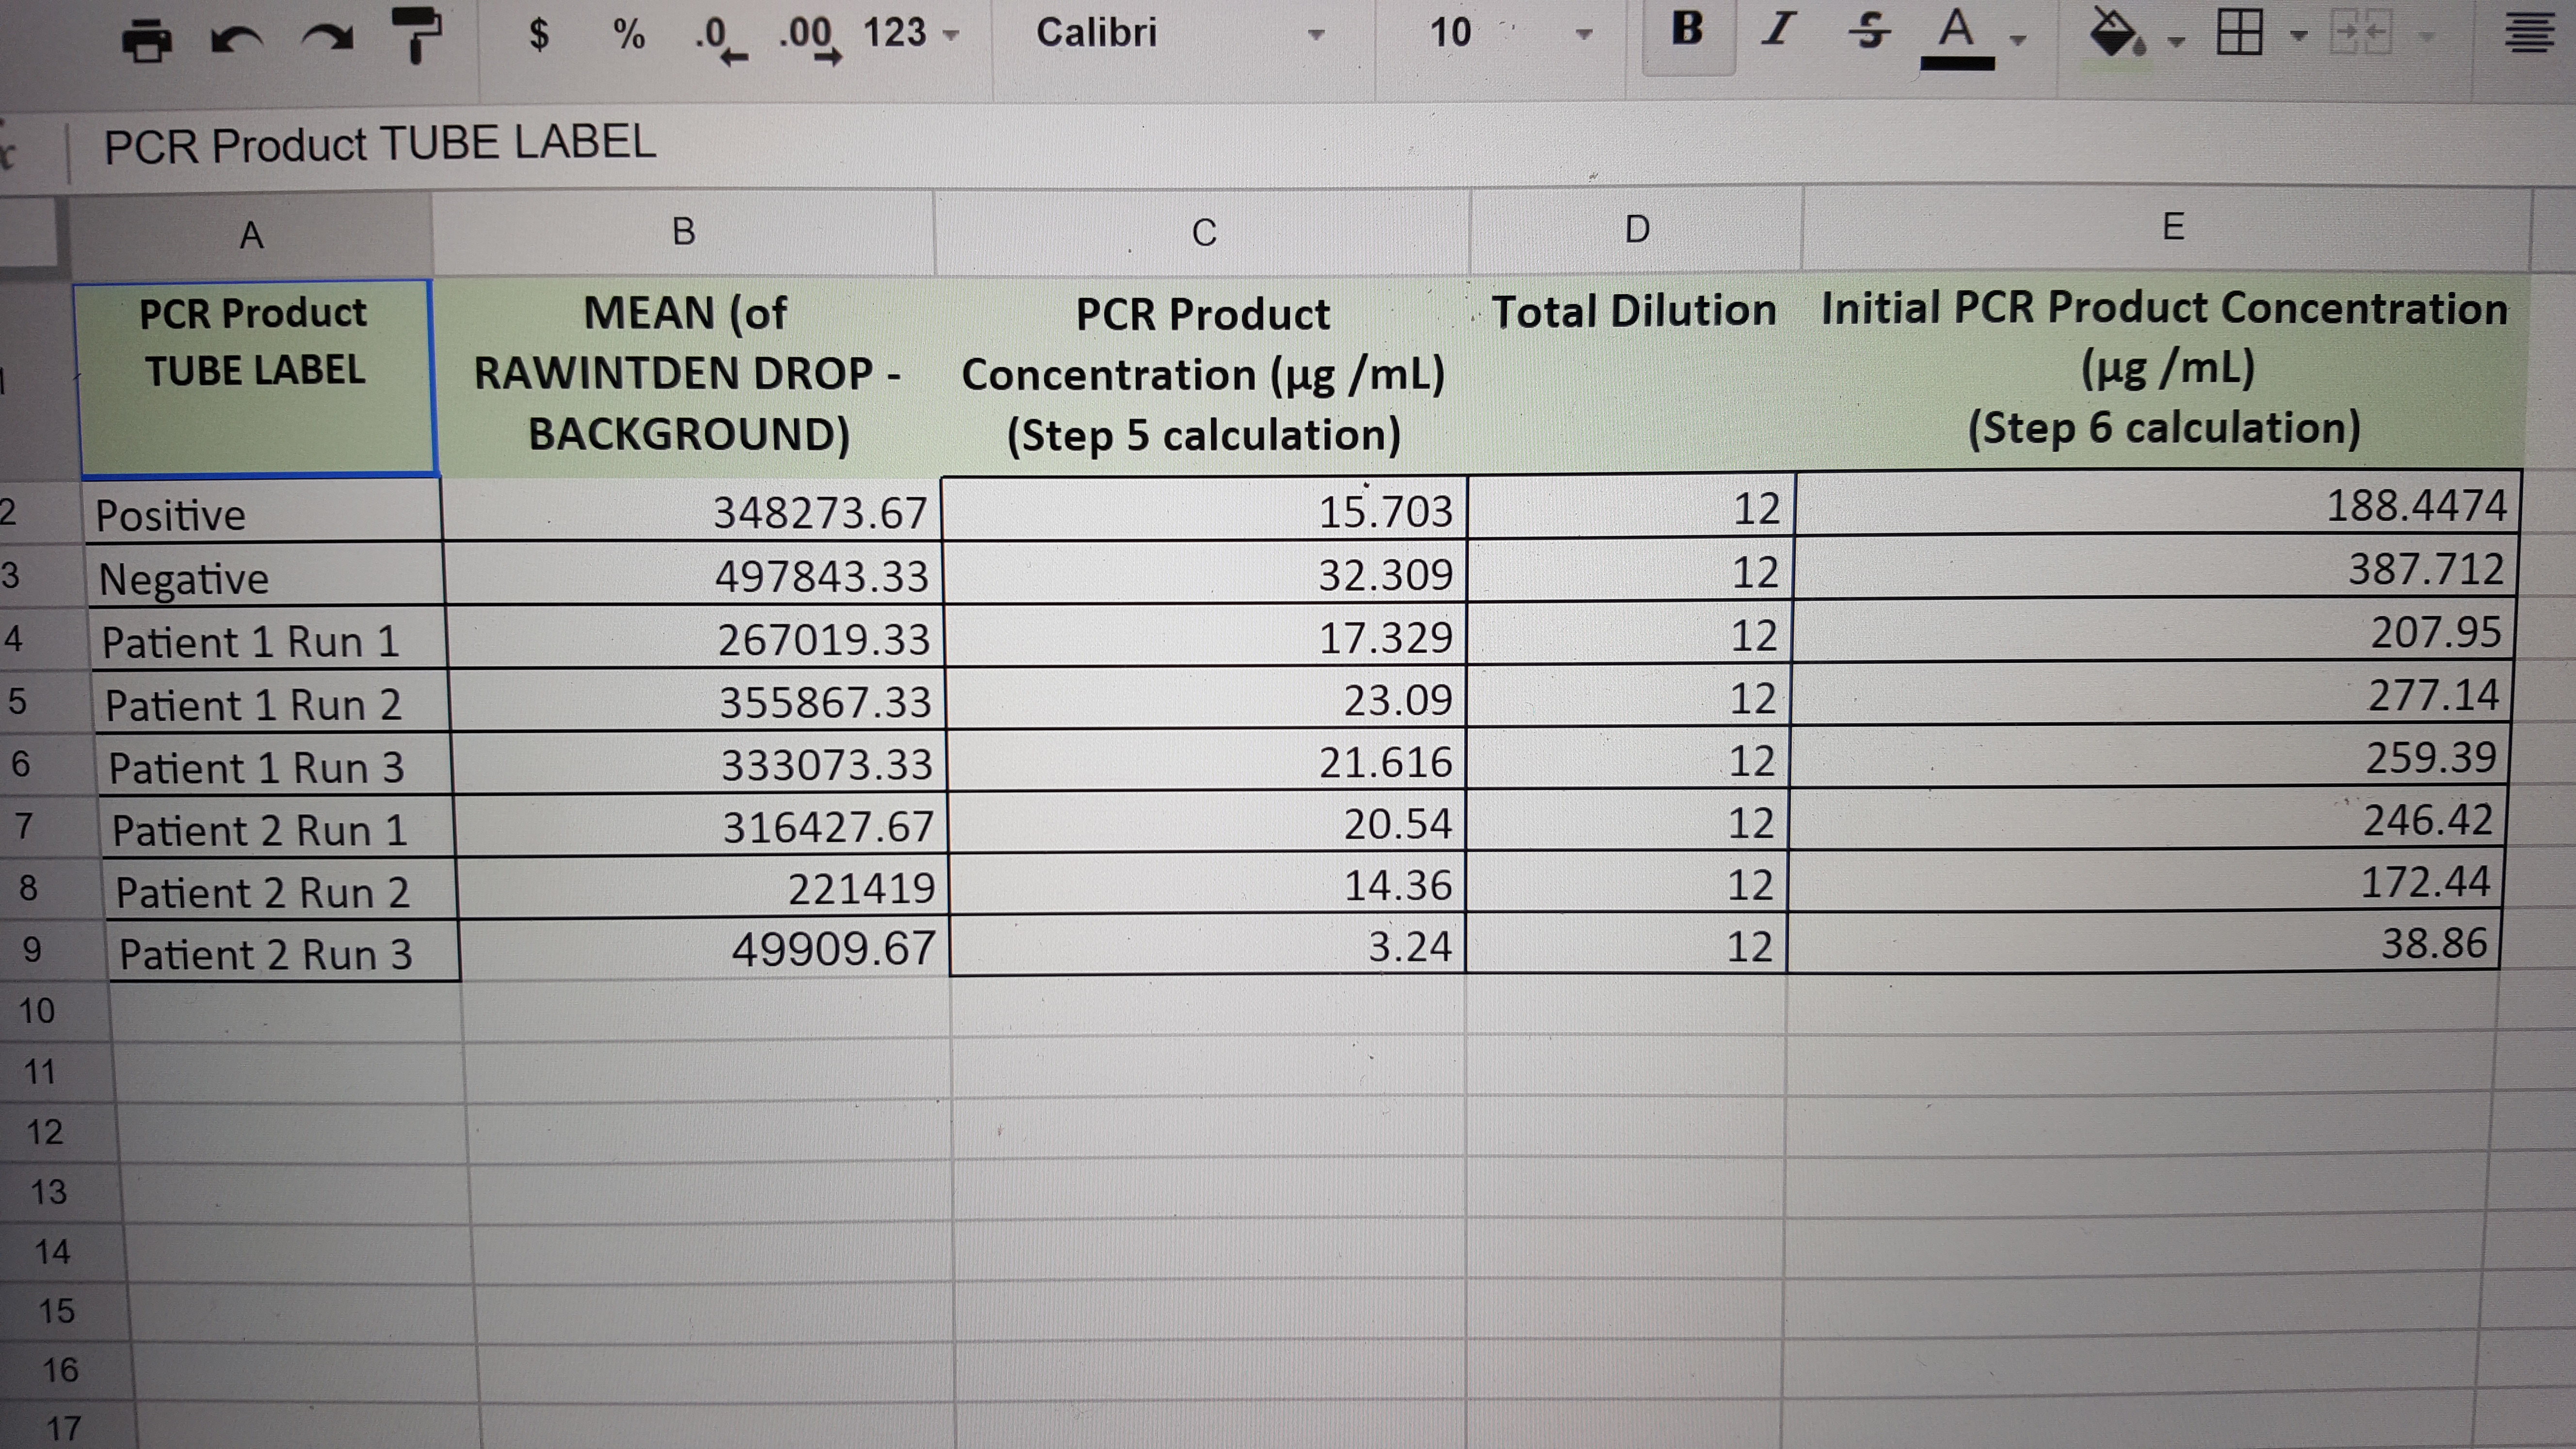
Task: Click the Print icon
Action: coord(146,39)
